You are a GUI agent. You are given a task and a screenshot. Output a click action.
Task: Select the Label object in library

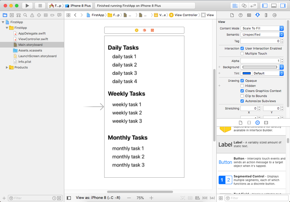(251, 144)
